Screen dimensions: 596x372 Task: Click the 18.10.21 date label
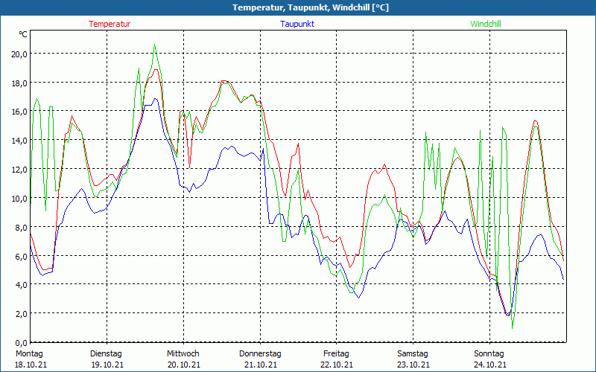[30, 365]
